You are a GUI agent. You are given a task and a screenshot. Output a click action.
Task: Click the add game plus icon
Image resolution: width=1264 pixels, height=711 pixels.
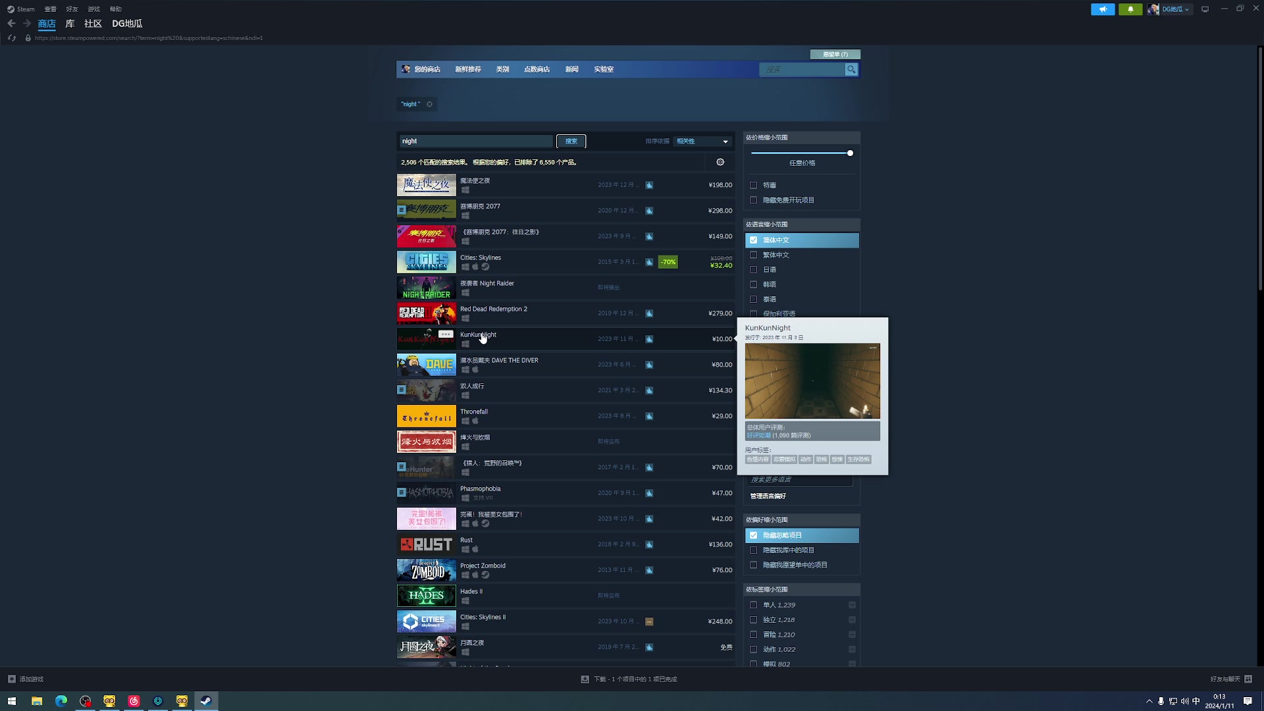pyautogui.click(x=11, y=679)
